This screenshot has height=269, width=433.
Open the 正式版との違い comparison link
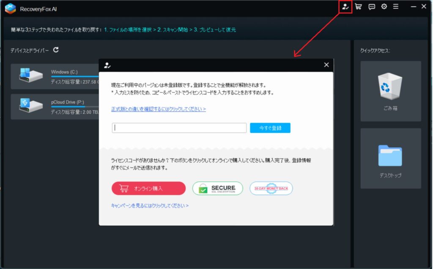tap(159, 109)
